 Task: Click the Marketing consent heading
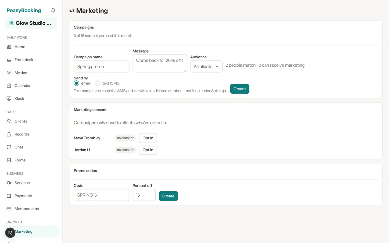90,110
